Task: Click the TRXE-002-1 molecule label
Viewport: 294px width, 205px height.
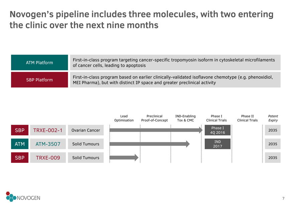Action: pos(48,130)
